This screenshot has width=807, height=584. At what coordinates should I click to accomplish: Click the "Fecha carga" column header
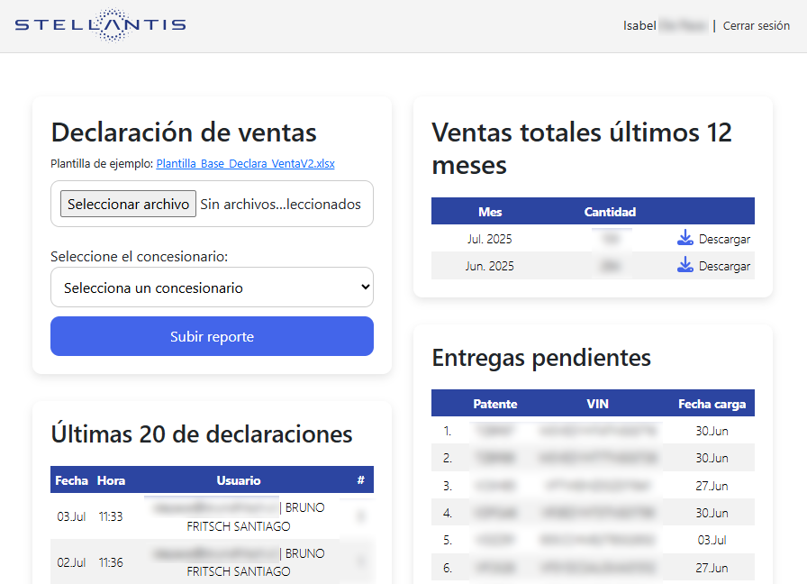point(712,403)
